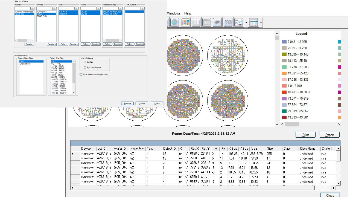Viewport: 350px width, 197px height.
Task: Clear the Wafer filter with its Clr button
Action: pyautogui.click(x=98, y=8)
